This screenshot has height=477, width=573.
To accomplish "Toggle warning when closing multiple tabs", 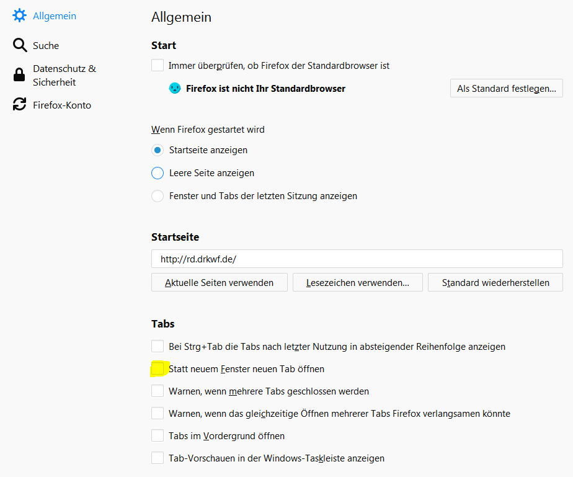I will [x=158, y=391].
